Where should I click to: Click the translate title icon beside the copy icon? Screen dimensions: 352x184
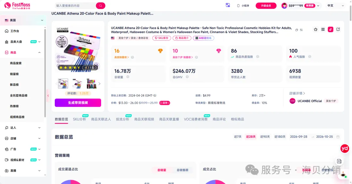(301, 30)
